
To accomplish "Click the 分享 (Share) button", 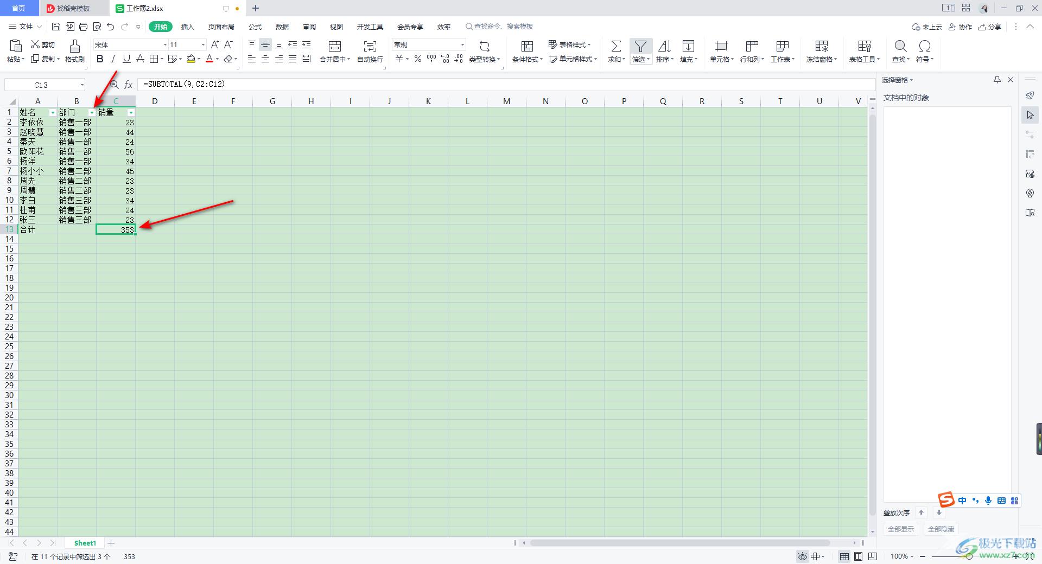I will click(989, 27).
